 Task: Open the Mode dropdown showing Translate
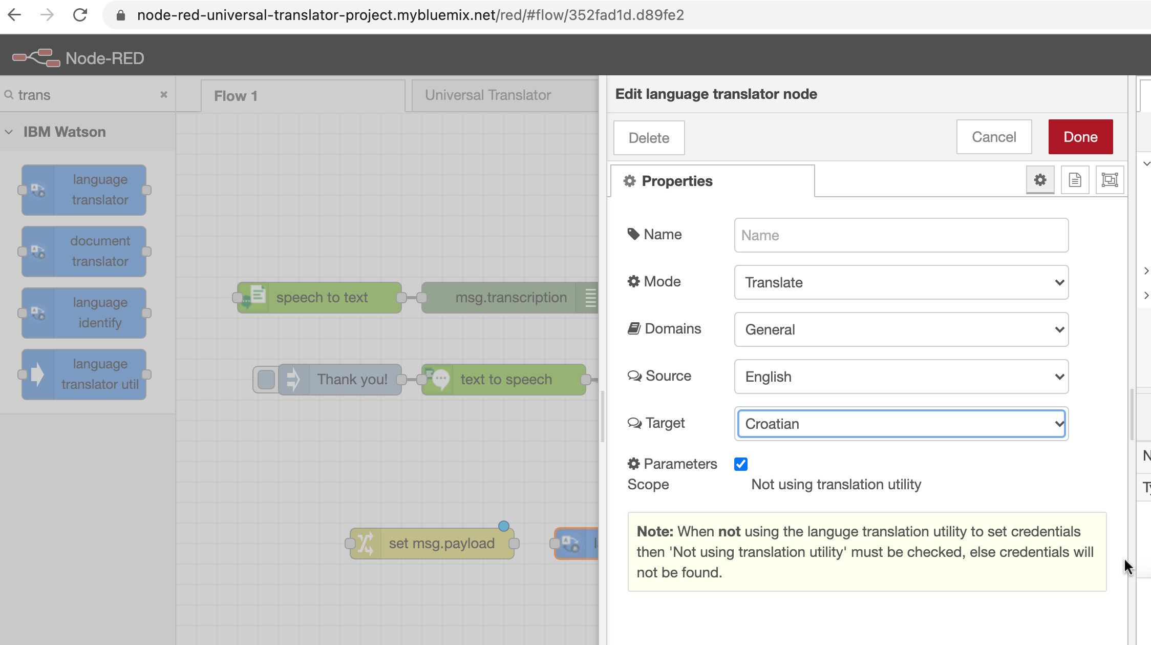[901, 282]
